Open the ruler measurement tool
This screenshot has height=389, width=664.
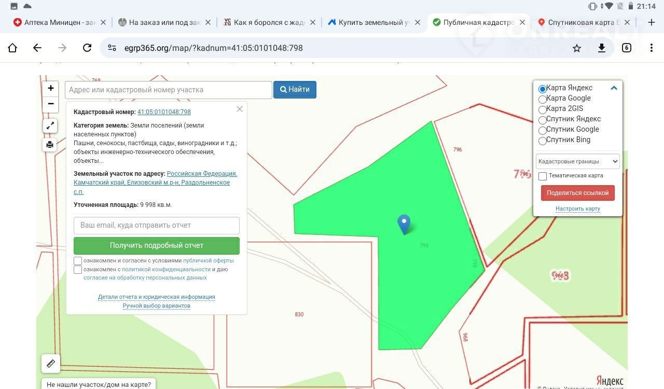coord(51,364)
